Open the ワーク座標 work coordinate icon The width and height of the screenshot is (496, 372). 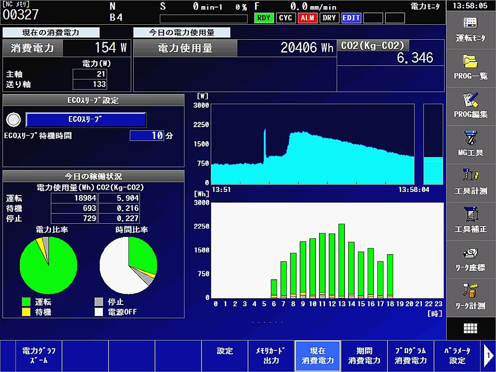click(471, 259)
